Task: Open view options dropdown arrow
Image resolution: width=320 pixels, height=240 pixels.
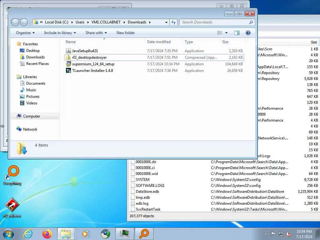Action: coord(226,33)
